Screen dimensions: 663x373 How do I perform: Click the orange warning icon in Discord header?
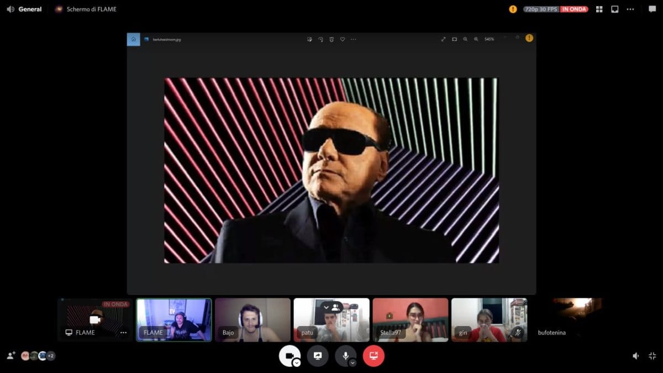click(x=513, y=9)
